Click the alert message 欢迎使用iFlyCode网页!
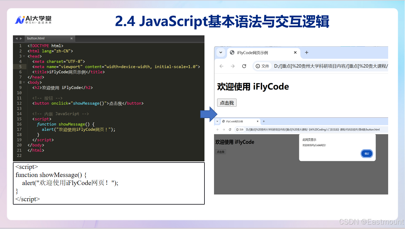This screenshot has width=405, height=229. tap(314, 145)
